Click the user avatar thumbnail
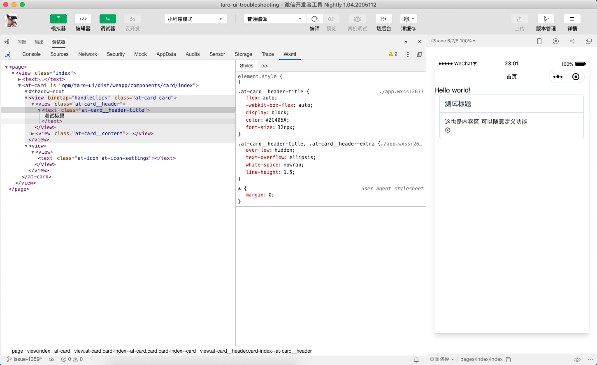The height and width of the screenshot is (365, 597). pyautogui.click(x=11, y=21)
